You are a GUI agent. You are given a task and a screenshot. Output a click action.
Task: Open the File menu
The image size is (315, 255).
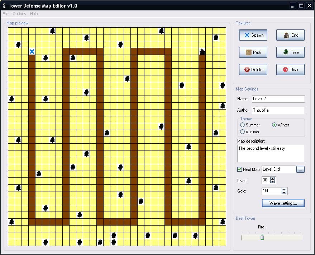pos(5,14)
